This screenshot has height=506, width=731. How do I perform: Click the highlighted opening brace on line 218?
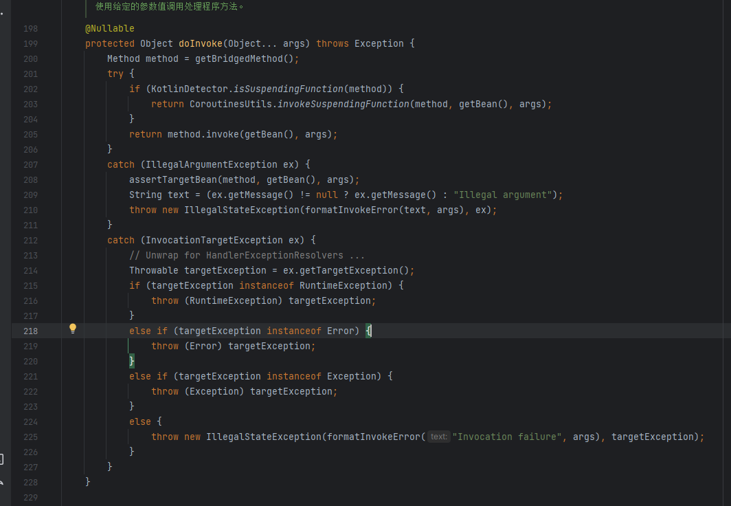[368, 331]
